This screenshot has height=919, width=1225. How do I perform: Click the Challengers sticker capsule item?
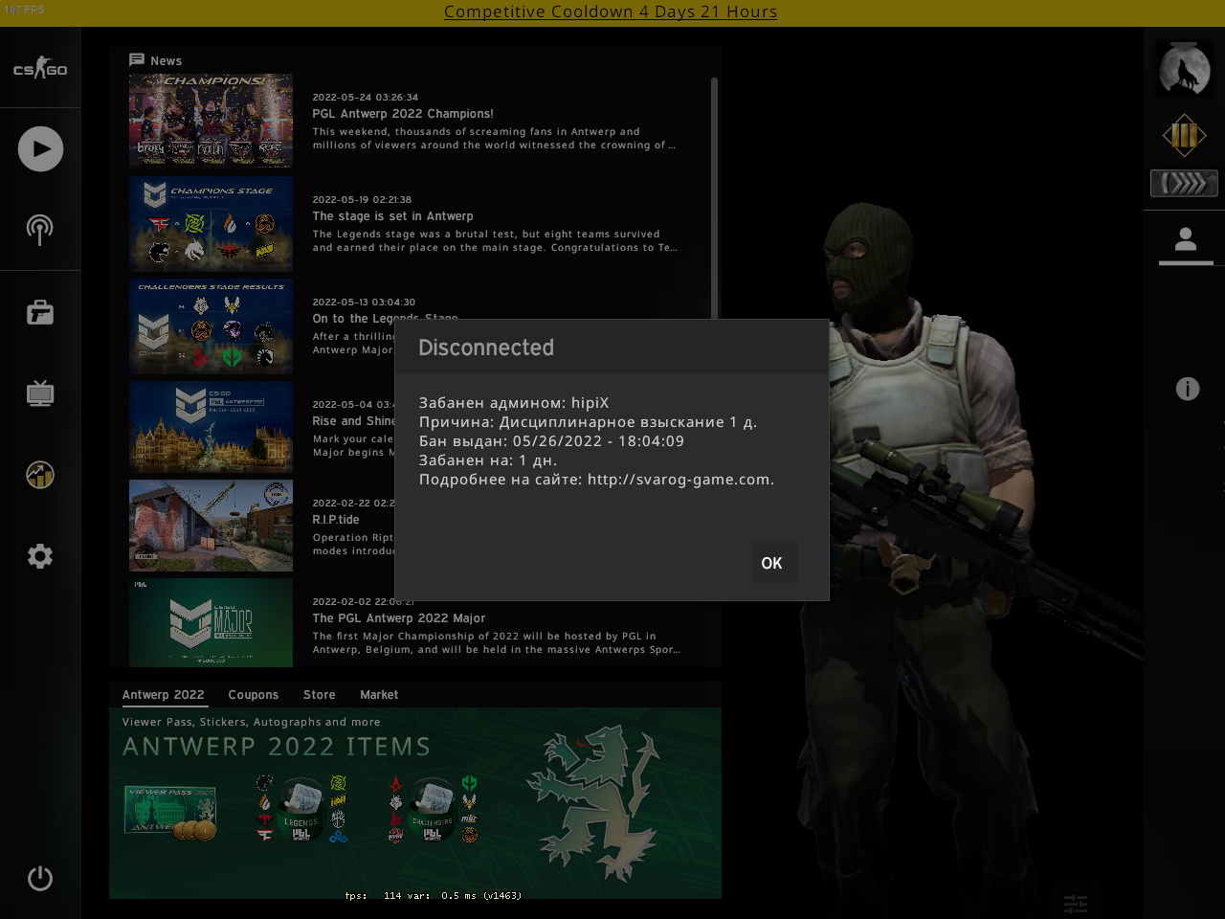point(433,810)
